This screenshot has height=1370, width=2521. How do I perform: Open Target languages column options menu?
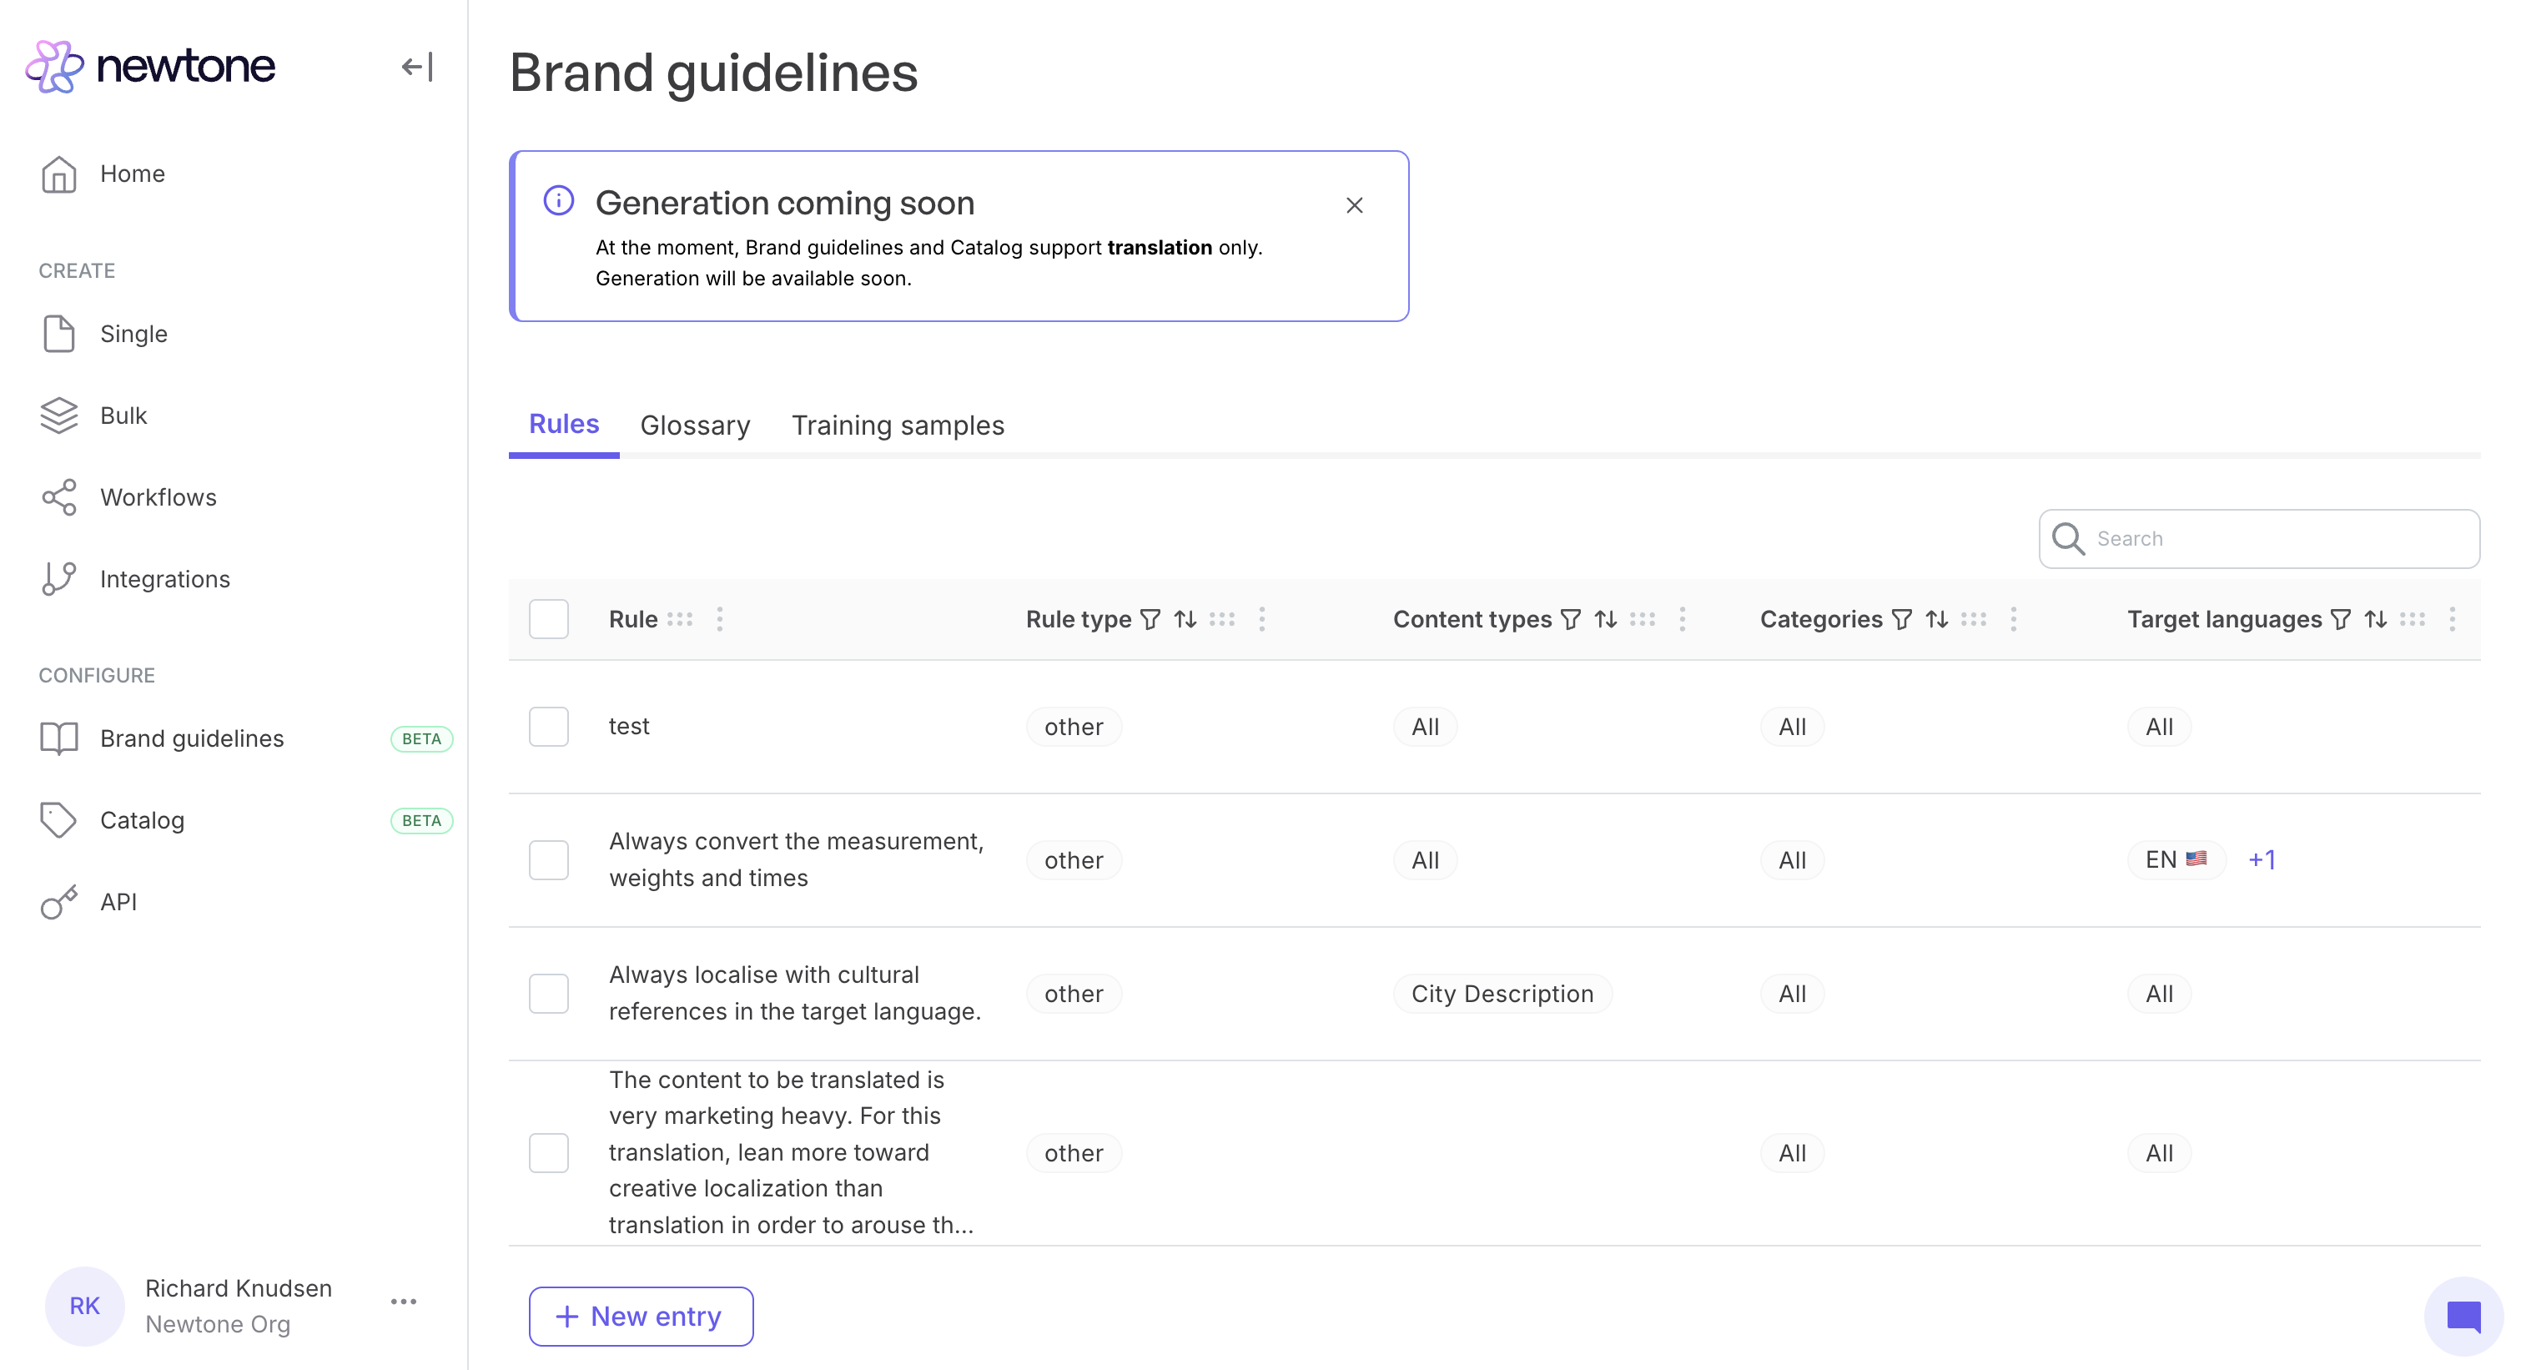pos(2453,619)
